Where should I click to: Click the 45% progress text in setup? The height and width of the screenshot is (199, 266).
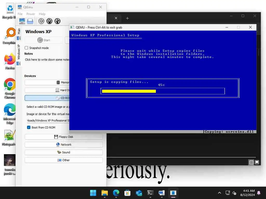[x=161, y=85]
